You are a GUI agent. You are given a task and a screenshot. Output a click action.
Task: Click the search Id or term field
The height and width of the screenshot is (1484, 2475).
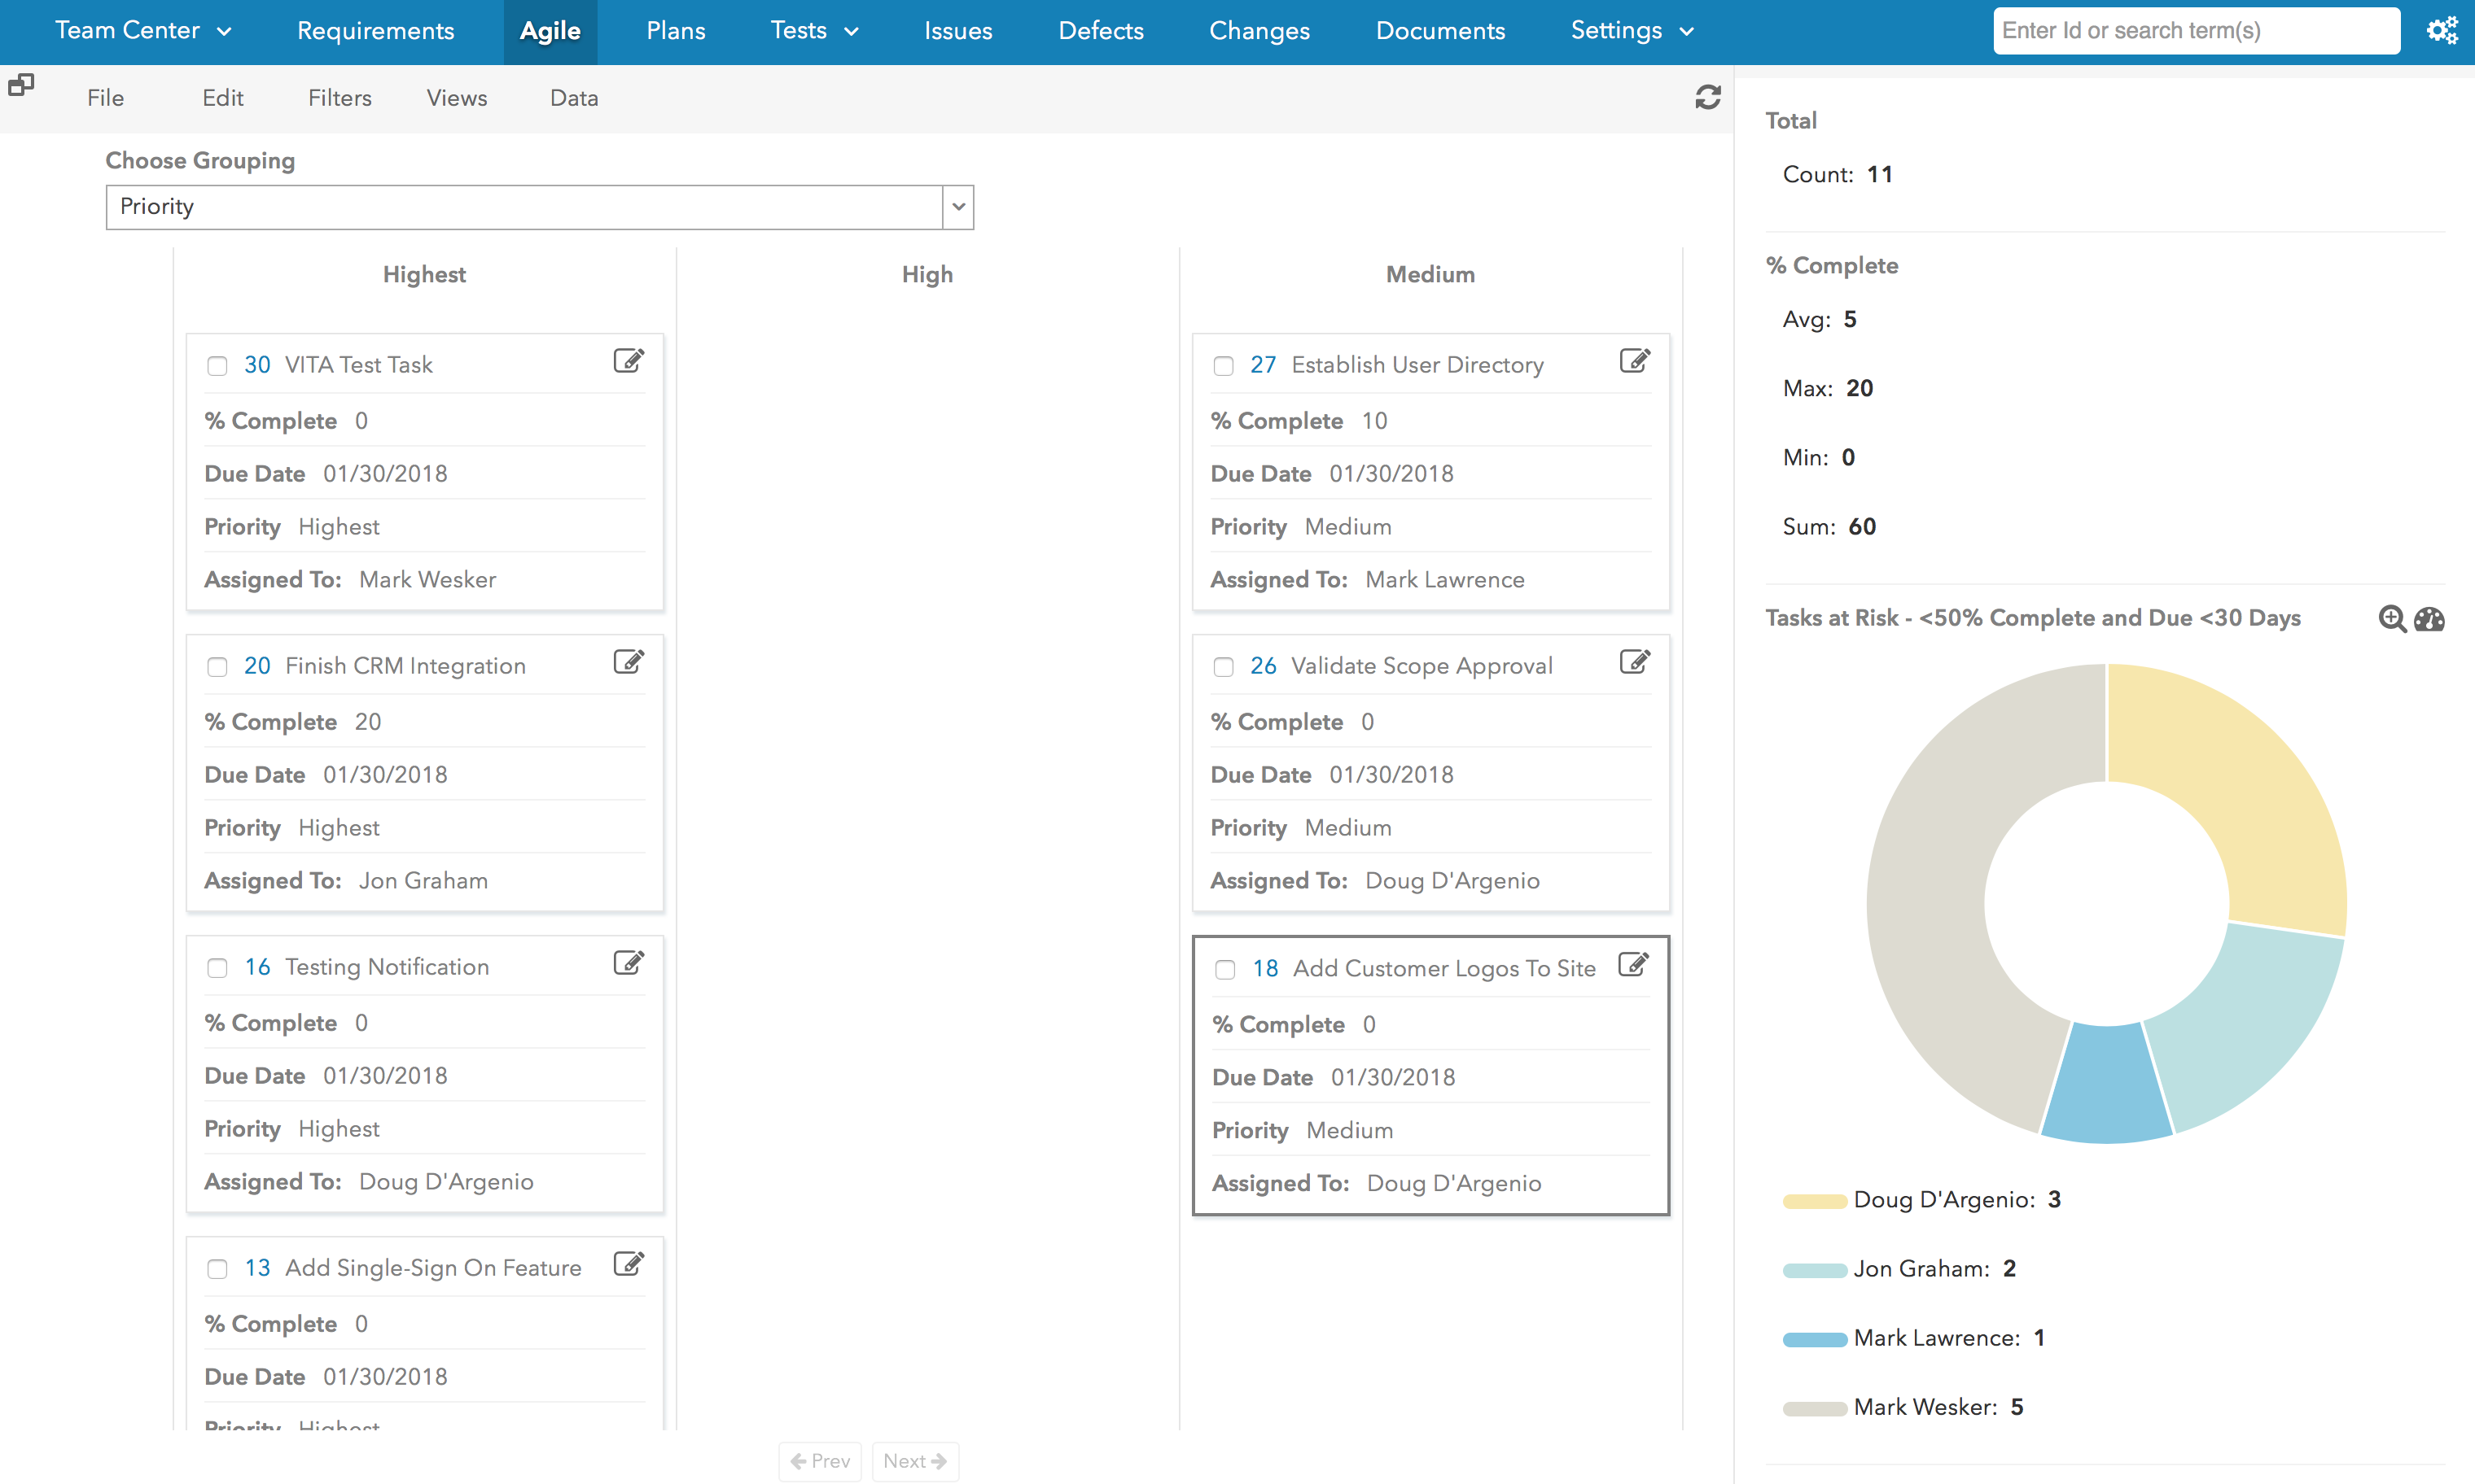(2196, 31)
